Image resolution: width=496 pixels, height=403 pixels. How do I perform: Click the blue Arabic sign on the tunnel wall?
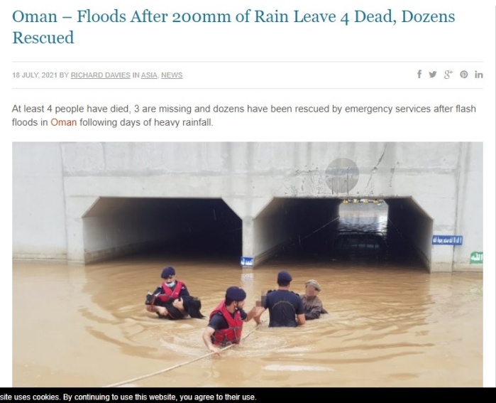pos(447,240)
